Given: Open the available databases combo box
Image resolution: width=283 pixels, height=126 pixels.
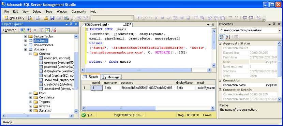Looking at the screenshot, I should tap(112, 18).
